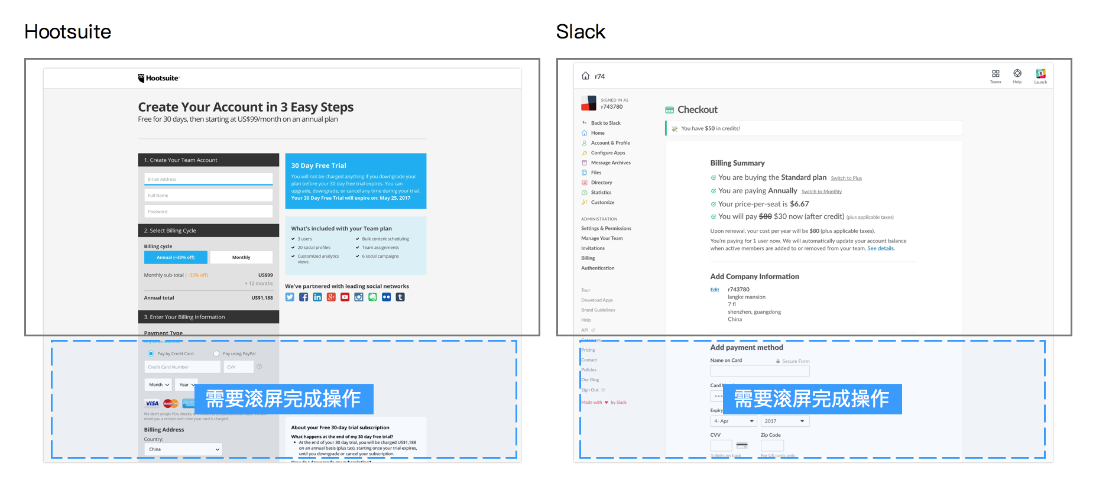The width and height of the screenshot is (1096, 493).
Task: Click the Download Apps link
Action: coord(597,300)
